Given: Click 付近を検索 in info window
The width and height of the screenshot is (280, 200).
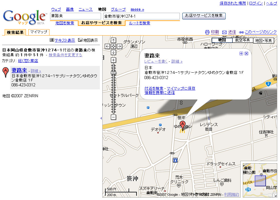Looking at the screenshot, I should [x=154, y=88].
